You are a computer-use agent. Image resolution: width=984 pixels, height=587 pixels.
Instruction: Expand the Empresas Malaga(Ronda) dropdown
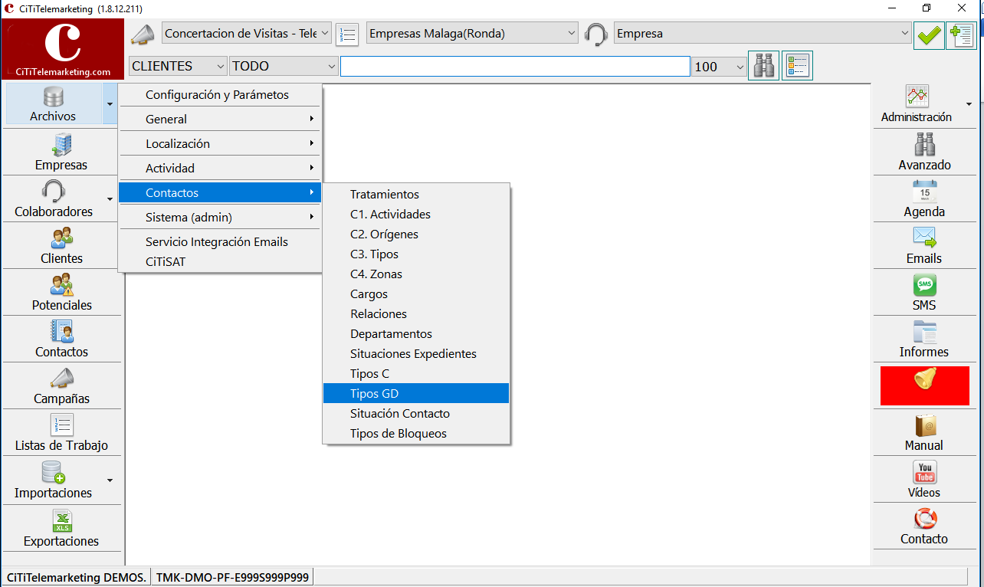571,34
